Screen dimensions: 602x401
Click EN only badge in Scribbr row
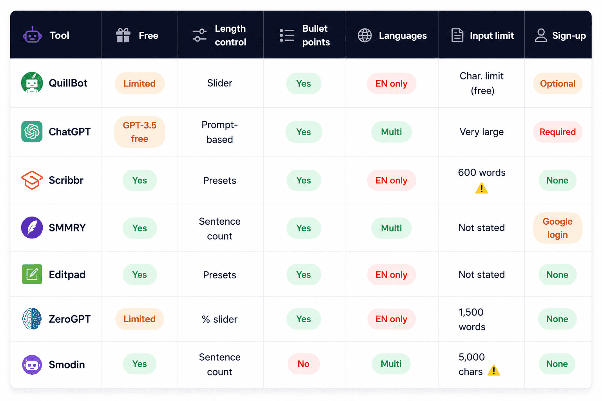tap(392, 181)
